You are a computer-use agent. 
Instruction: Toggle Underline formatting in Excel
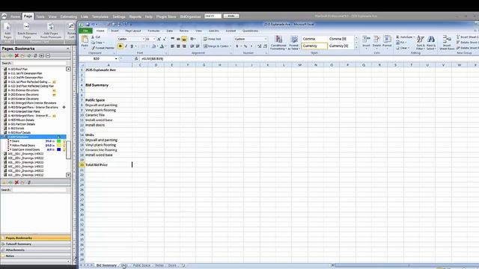click(132, 46)
